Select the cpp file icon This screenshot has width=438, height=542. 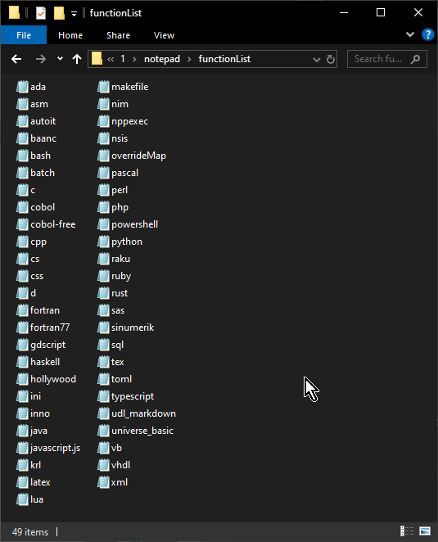(22, 242)
